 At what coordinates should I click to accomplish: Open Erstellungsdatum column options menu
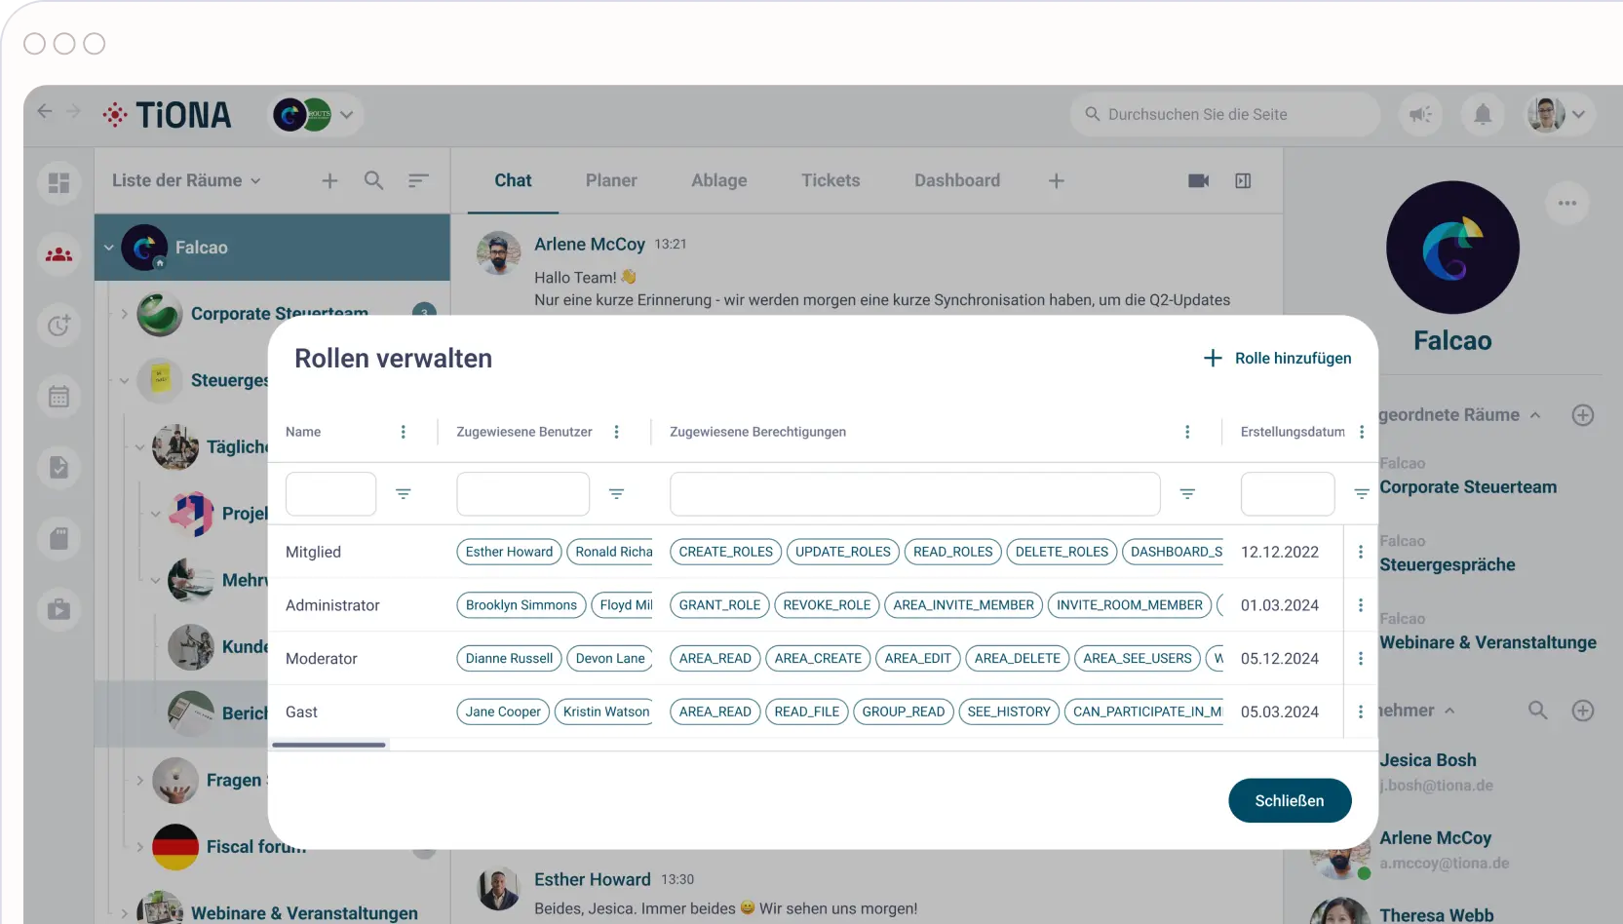[x=1362, y=432]
